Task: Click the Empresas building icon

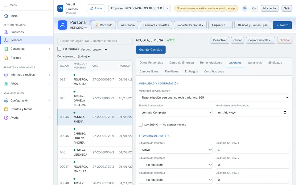Action: click(x=6, y=32)
